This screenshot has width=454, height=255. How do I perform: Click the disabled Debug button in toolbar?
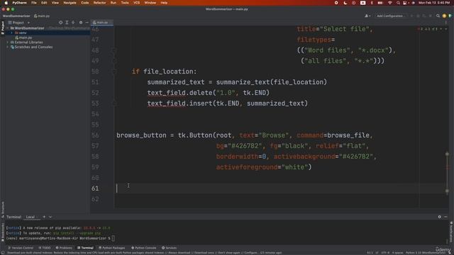click(x=418, y=16)
